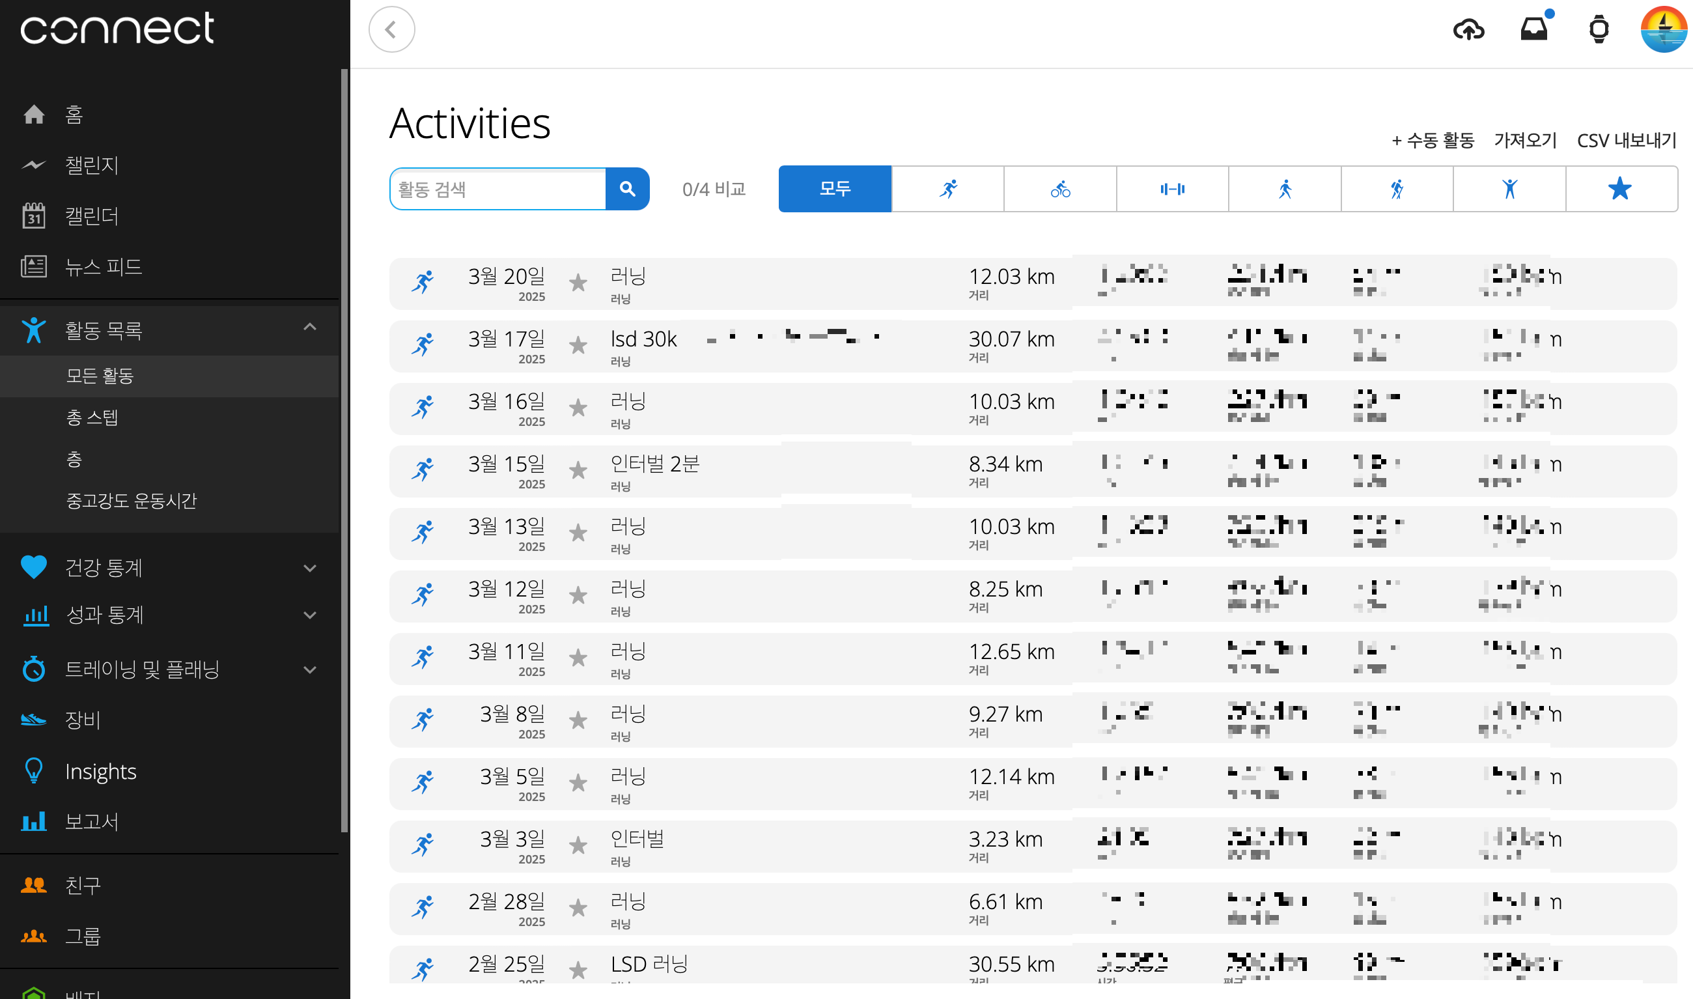Screen dimensions: 1693x999
Task: Filter activities by running icon
Action: click(947, 189)
